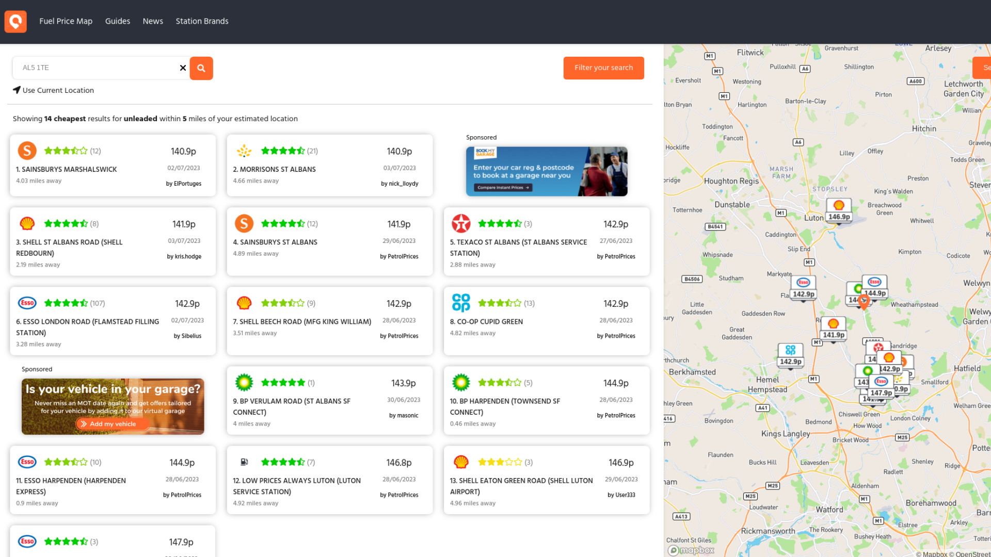991x557 pixels.
Task: Click star rating on Esso London Road
Action: 66,303
